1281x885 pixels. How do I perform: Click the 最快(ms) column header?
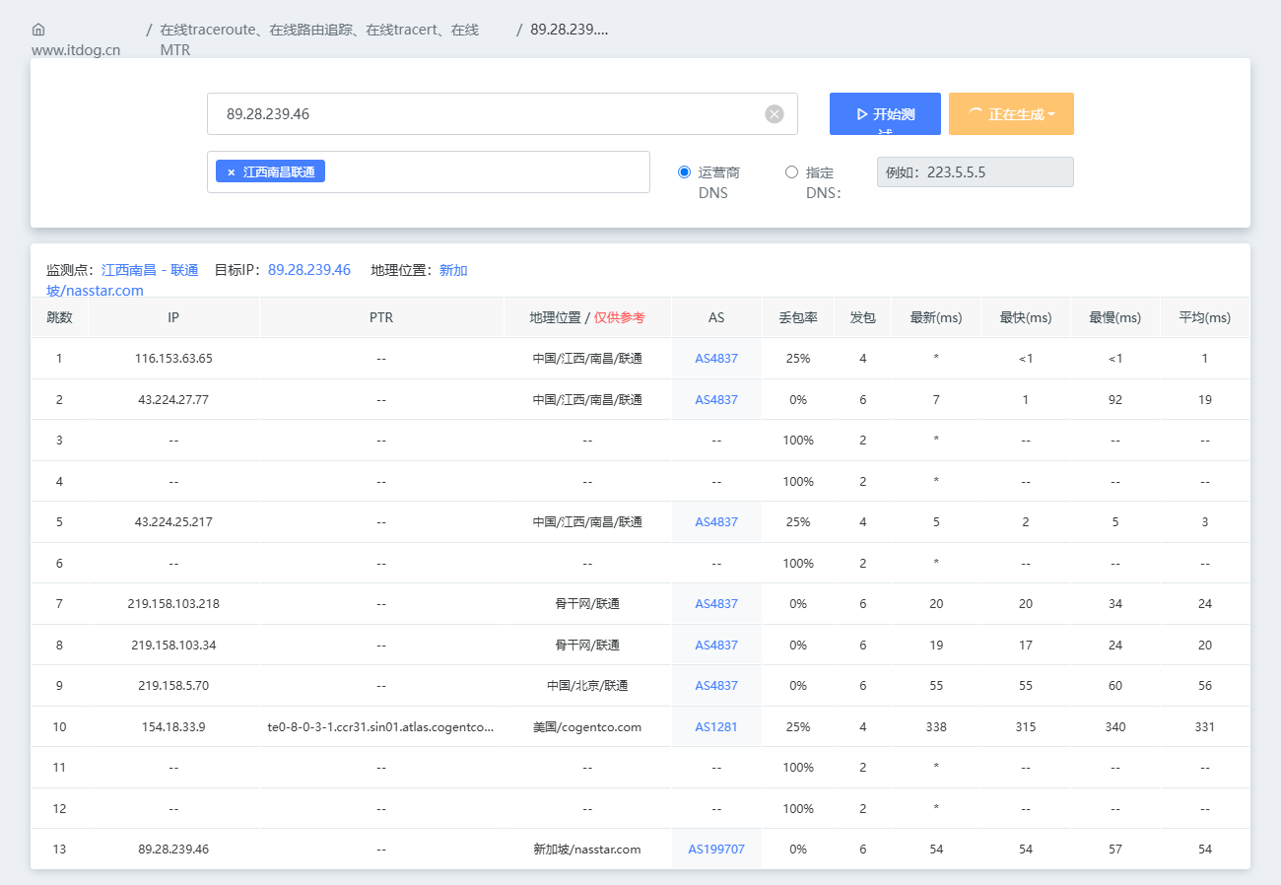coord(1026,318)
